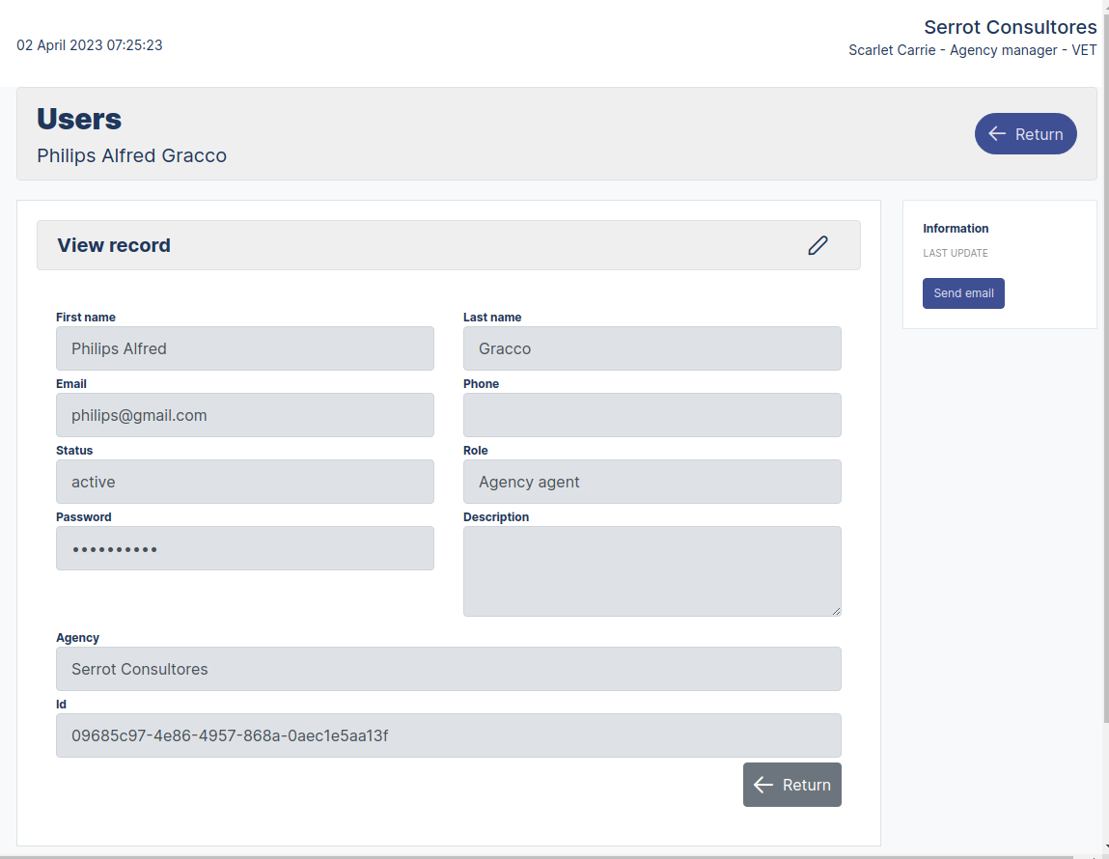Select the Agency field showing Serrot Consultores
The width and height of the screenshot is (1109, 859).
tap(449, 668)
